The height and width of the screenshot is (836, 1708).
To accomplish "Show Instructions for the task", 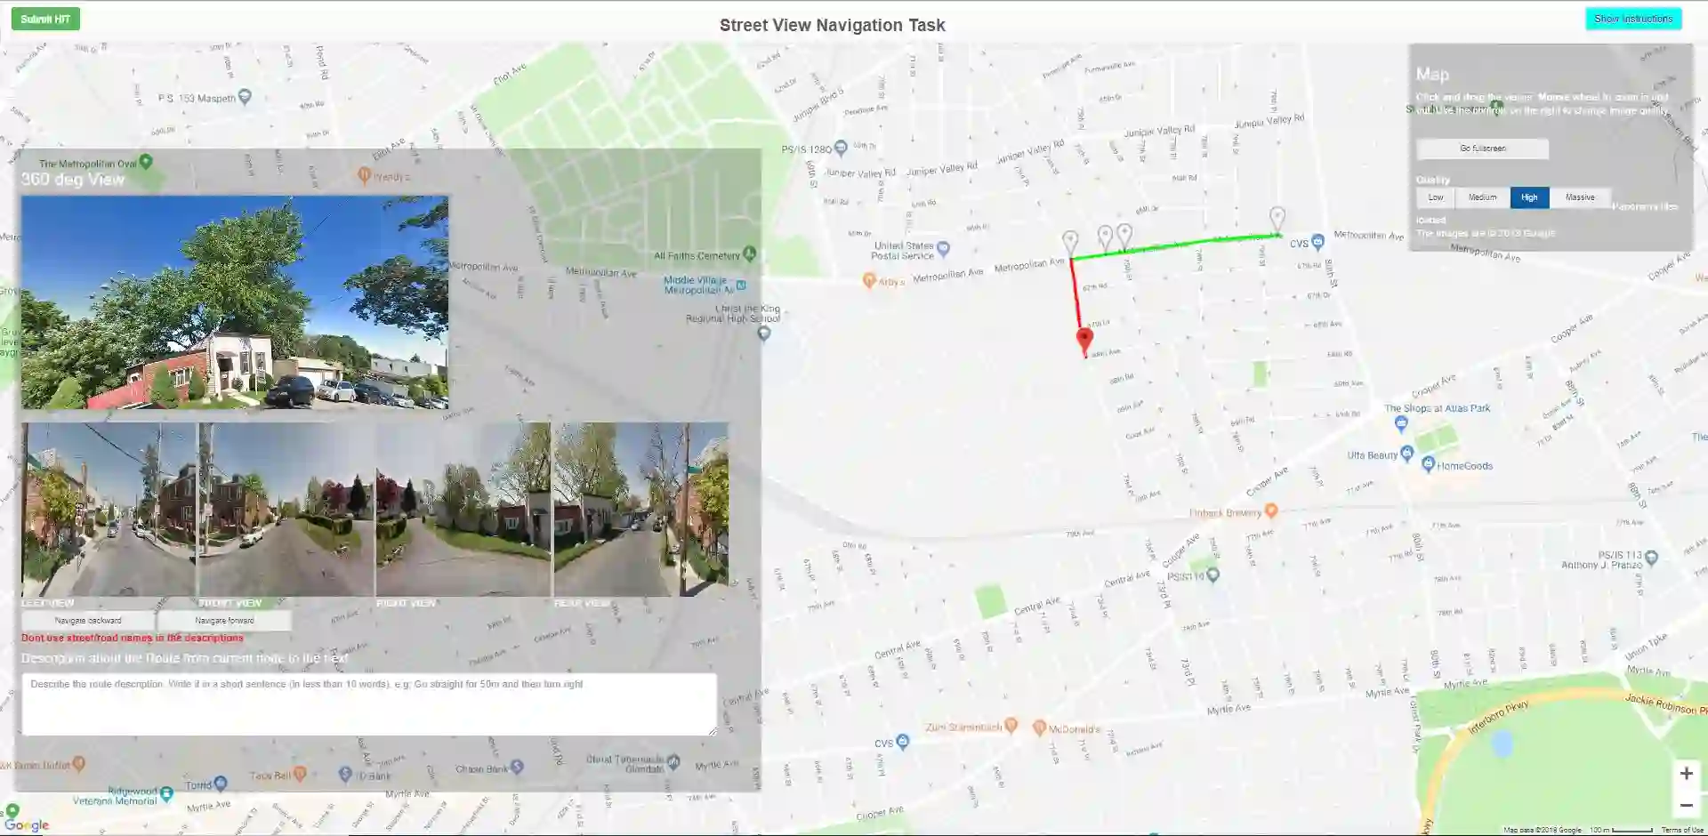I will [x=1633, y=19].
